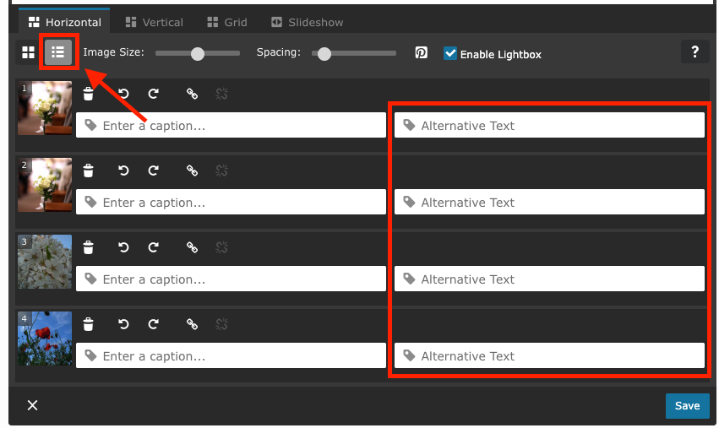Delete image 2 with the trash icon
Viewport: 719px width, 428px height.
click(88, 171)
